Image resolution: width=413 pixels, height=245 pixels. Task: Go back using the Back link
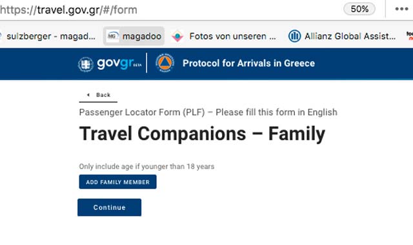[98, 95]
